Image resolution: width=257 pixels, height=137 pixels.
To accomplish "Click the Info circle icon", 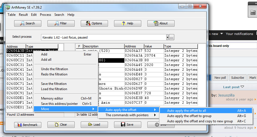I will pyautogui.click(x=157, y=125).
